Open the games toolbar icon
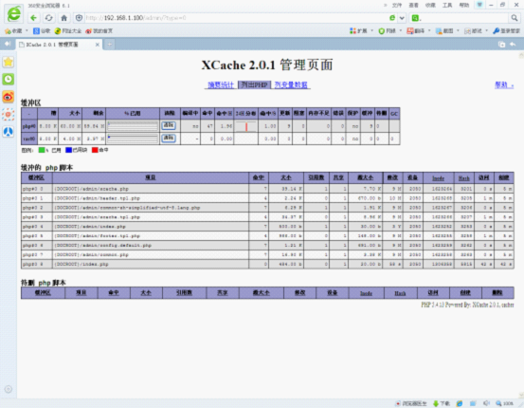Screen dimensions: 524x408 tap(467, 30)
